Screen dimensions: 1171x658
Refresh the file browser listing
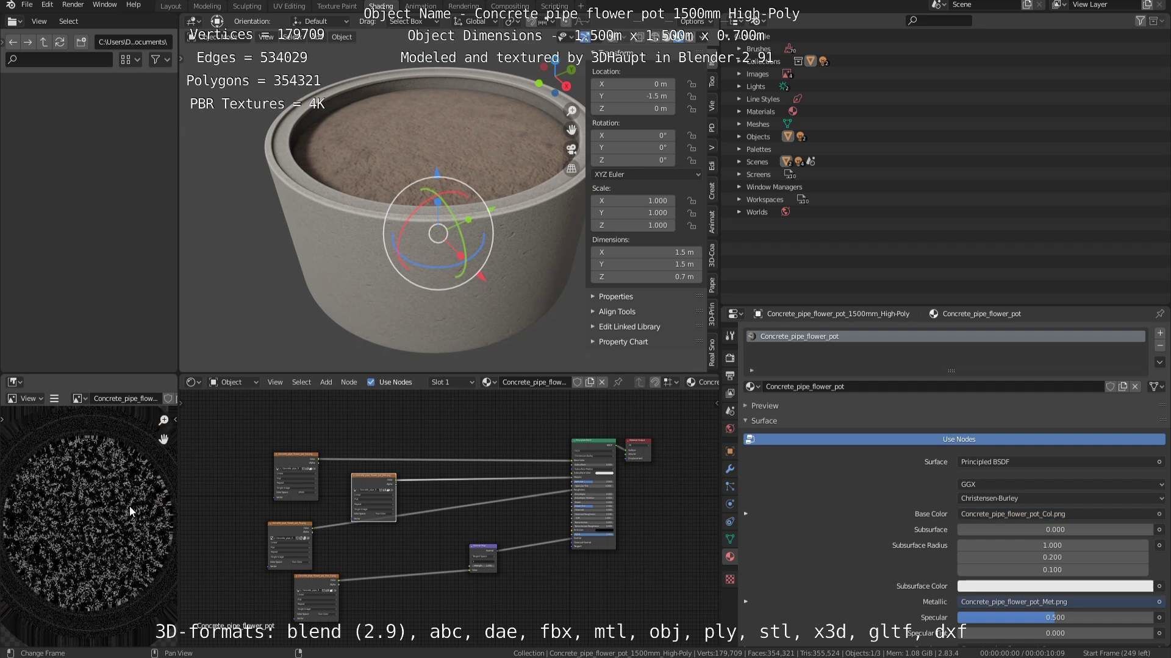click(x=60, y=42)
